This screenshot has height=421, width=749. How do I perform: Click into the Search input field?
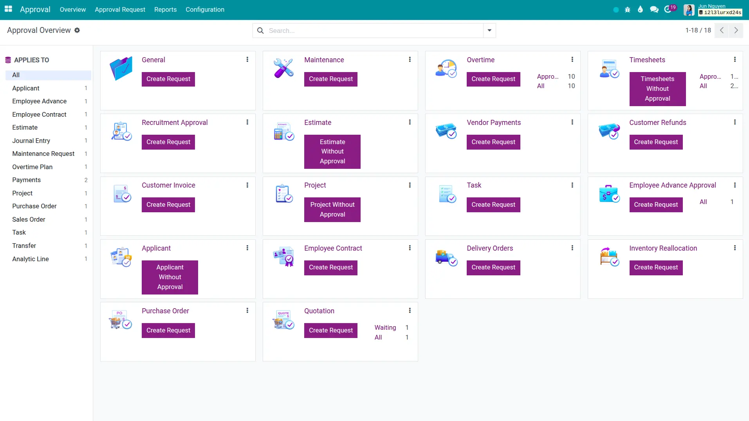374,31
